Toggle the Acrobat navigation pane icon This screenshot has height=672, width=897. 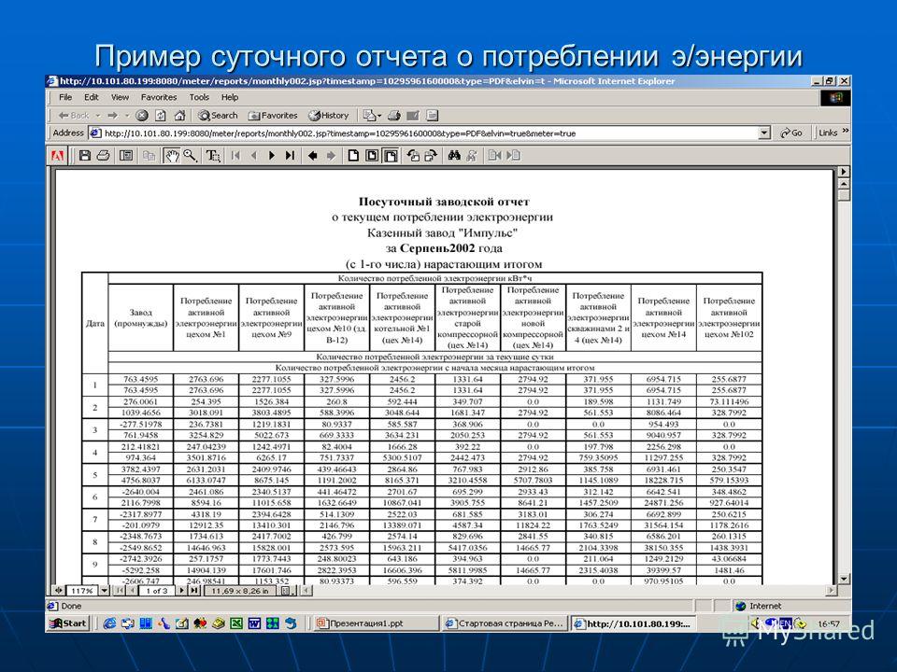(x=126, y=156)
